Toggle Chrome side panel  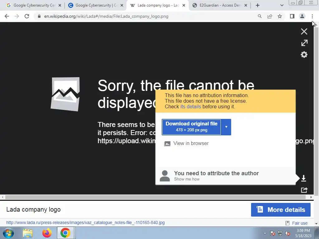(x=292, y=16)
